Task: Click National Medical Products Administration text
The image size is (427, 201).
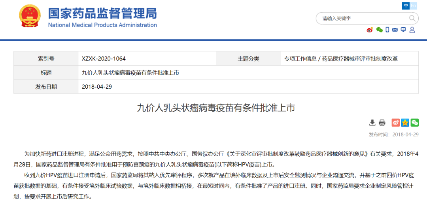Action: (x=102, y=25)
